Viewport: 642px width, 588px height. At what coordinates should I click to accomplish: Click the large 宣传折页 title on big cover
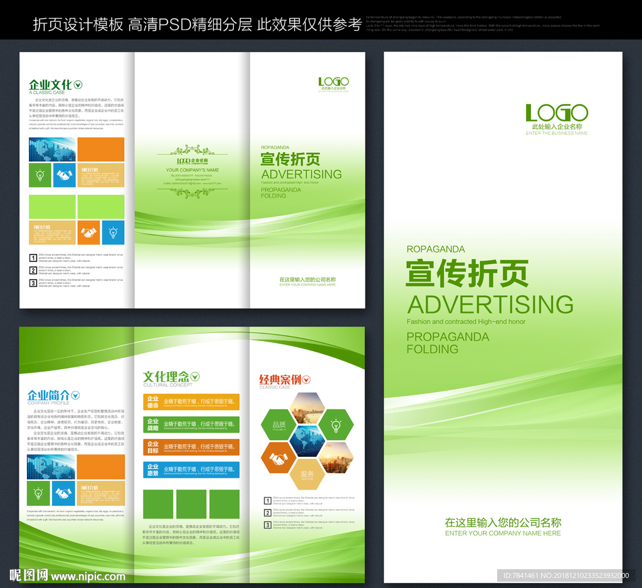(x=467, y=273)
